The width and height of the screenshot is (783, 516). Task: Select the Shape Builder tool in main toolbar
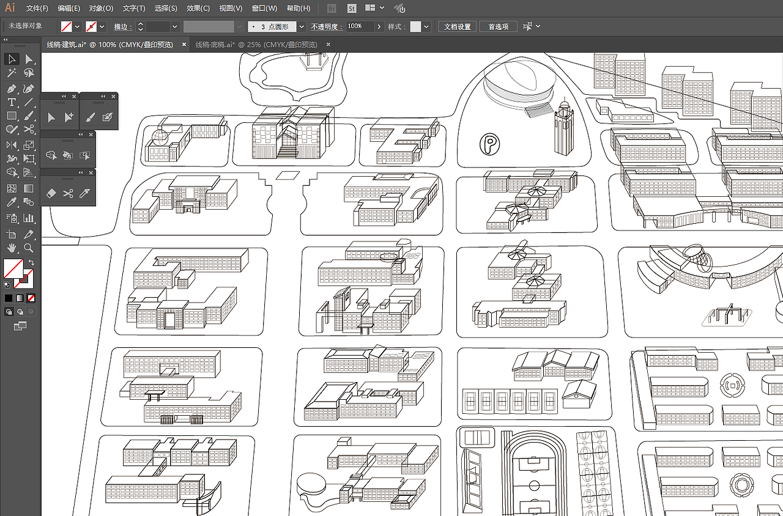click(x=12, y=172)
